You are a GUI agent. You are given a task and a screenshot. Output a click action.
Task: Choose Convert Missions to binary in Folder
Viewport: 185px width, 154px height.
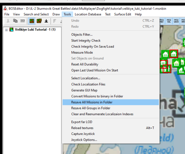coord(111,96)
